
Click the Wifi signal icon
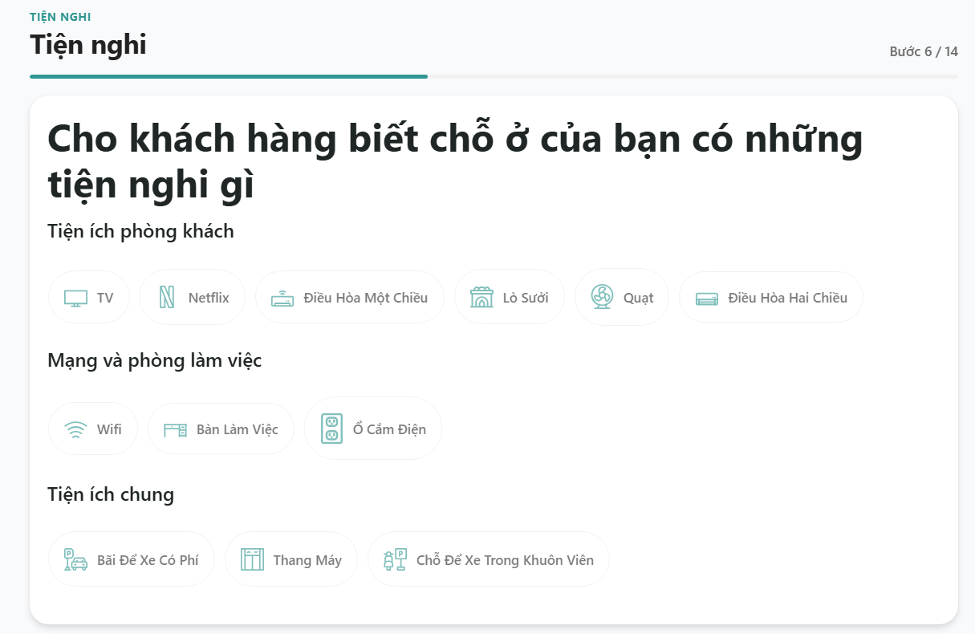coord(76,429)
